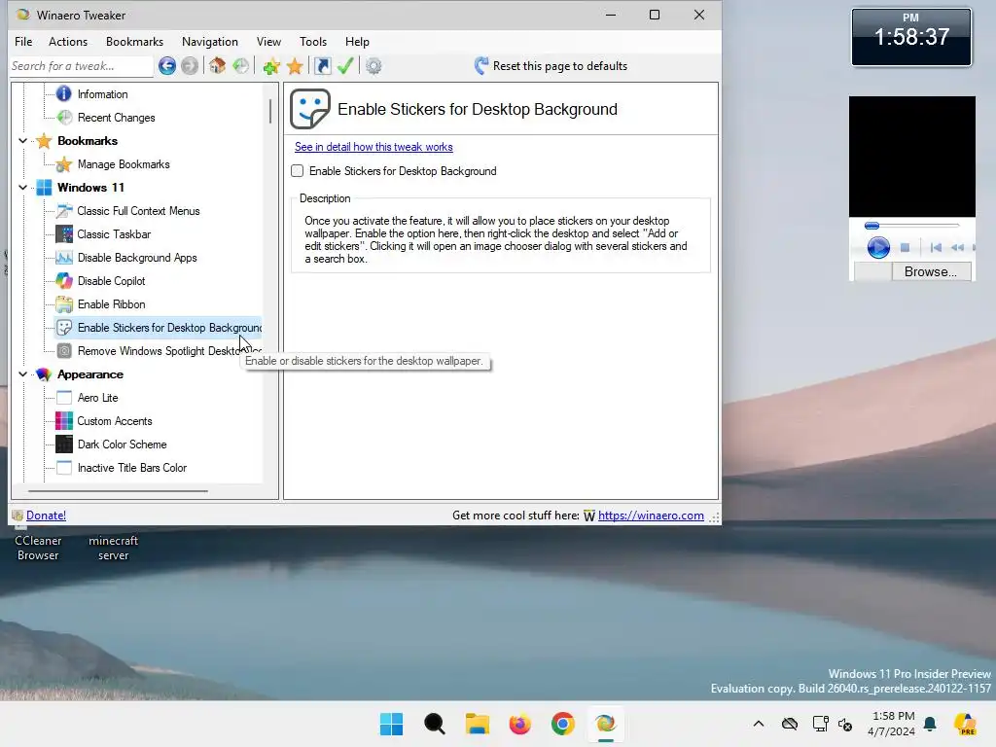Click the Enable Ribbon icon
The width and height of the screenshot is (996, 747).
(64, 304)
